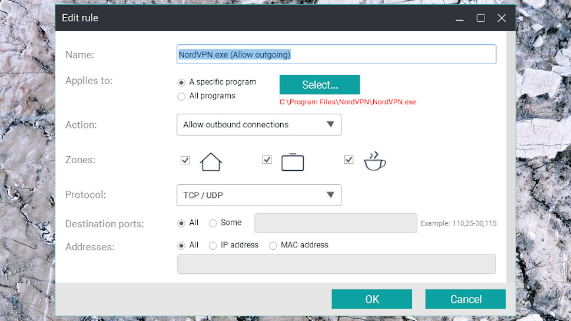Click the work zone briefcase icon
This screenshot has width=571, height=321.
coord(293,162)
